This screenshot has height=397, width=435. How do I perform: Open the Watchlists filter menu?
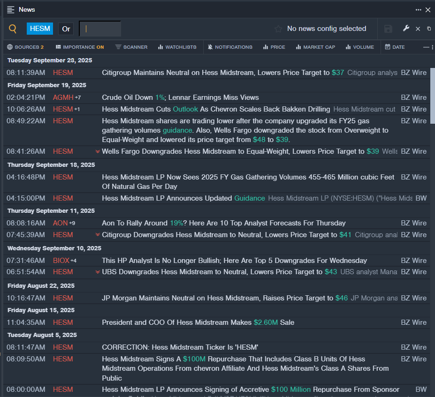coord(177,47)
